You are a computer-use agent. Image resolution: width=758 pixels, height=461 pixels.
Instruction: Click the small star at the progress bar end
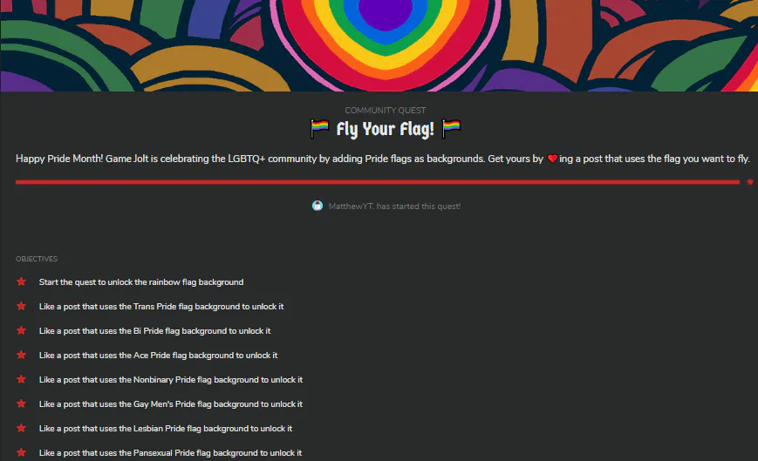[x=750, y=182]
